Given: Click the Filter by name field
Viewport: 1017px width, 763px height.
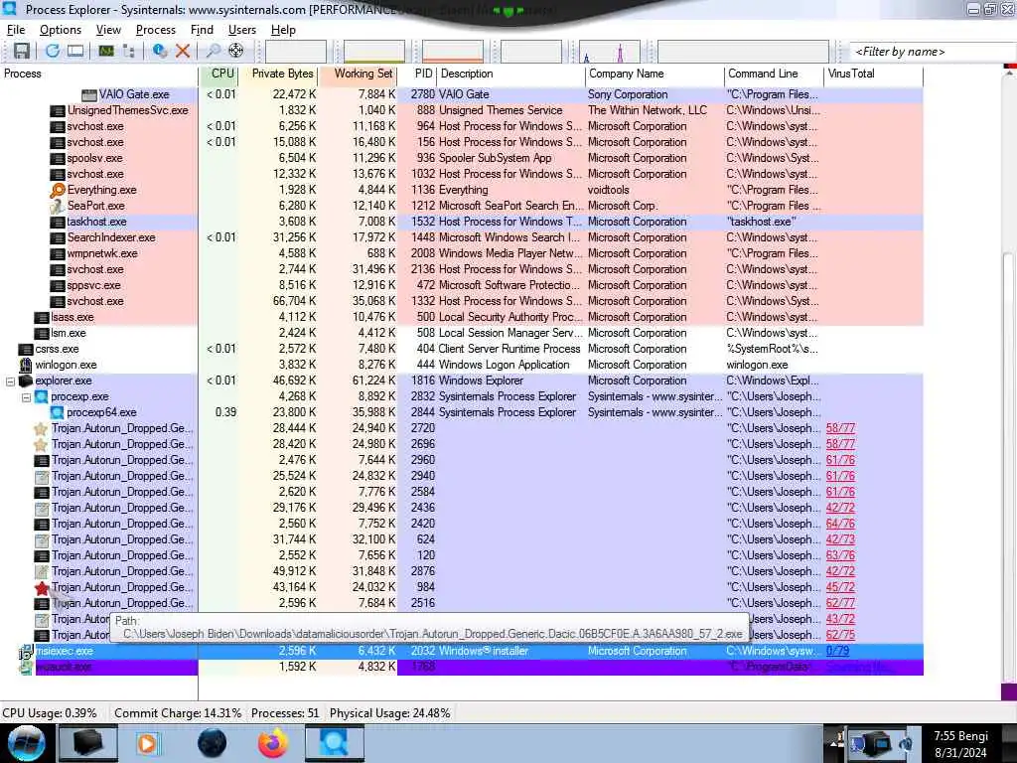Looking at the screenshot, I should point(933,52).
